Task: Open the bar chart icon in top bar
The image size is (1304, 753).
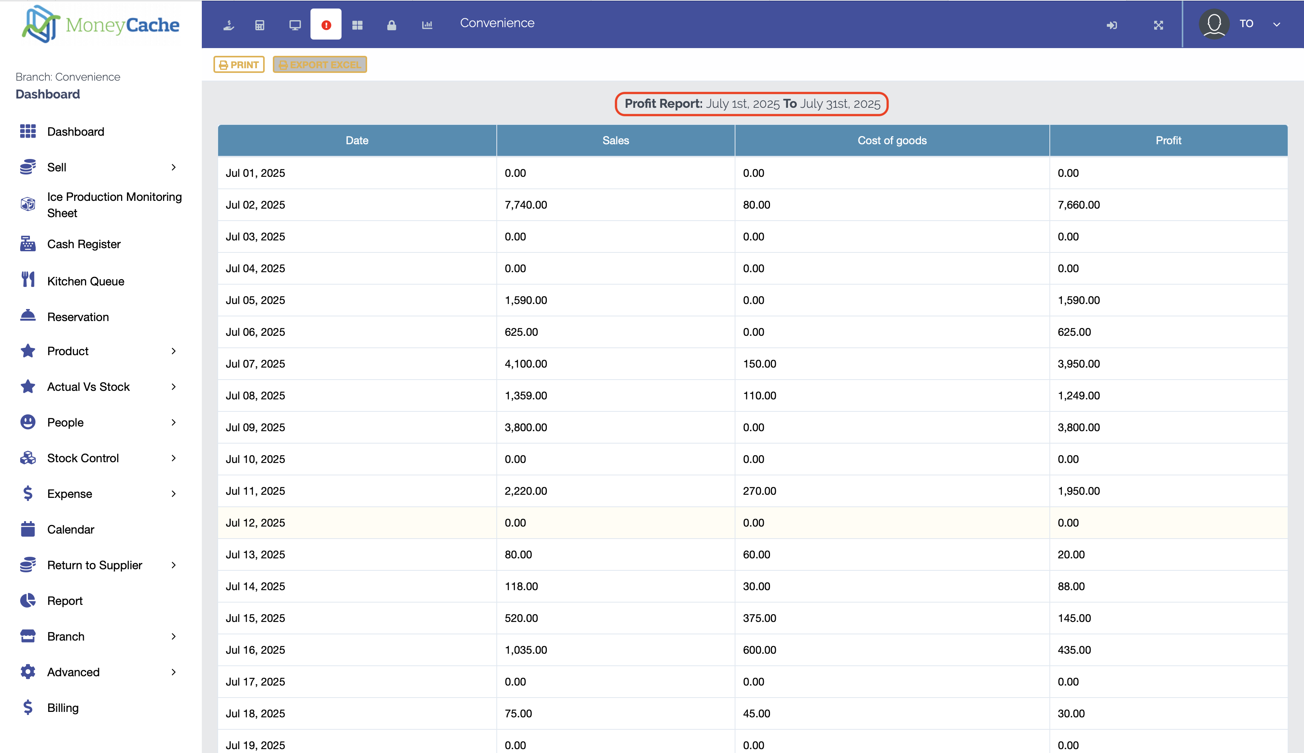Action: pos(427,25)
